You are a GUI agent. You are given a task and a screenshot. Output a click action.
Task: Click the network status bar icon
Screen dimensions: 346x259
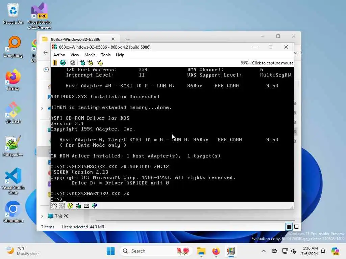(x=78, y=206)
